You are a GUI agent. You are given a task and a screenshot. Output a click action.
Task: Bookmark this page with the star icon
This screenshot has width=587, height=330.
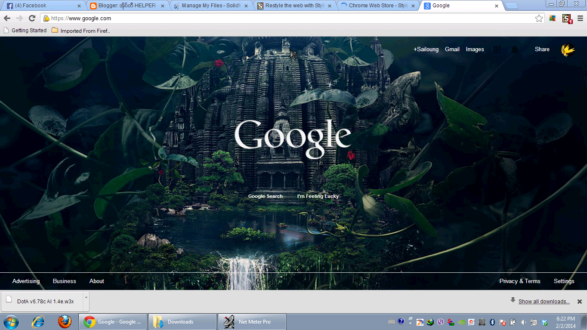pos(539,18)
